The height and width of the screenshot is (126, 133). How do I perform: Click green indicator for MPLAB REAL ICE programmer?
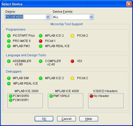(41, 46)
